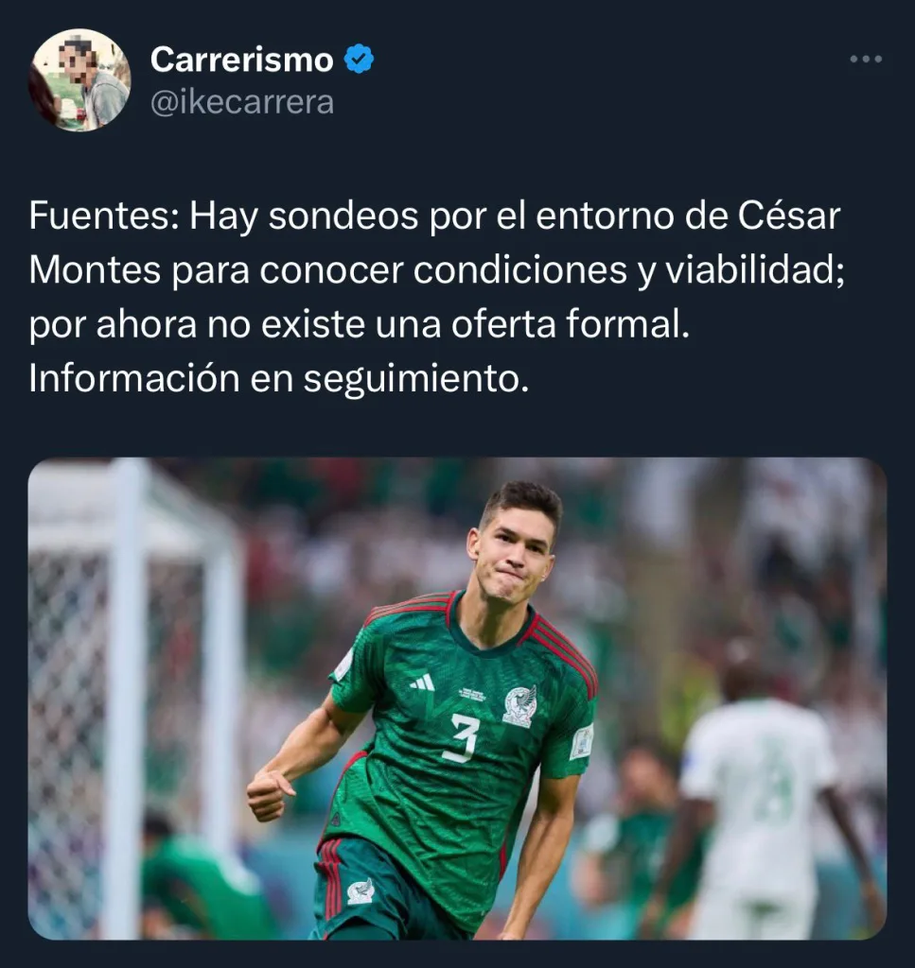Visit the @ikecarrera handle
The height and width of the screenshot is (968, 915).
pyautogui.click(x=242, y=102)
